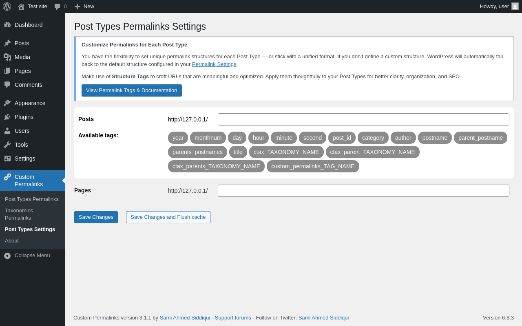522x326 pixels.
Task: Insert the postname tag
Action: [x=435, y=138]
